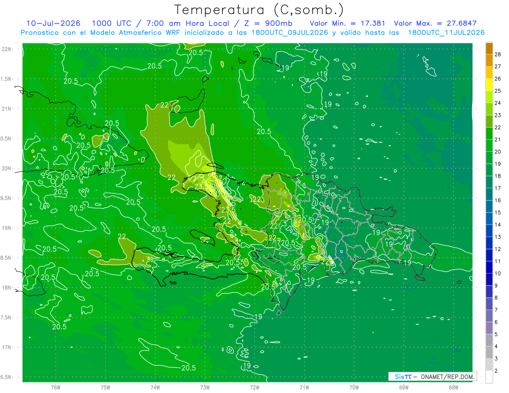
Task: Click the 18N latitude axis label
Action: (x=7, y=288)
